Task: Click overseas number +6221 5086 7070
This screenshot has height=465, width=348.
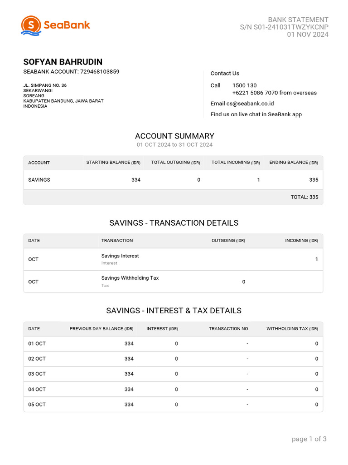Action: coord(255,93)
